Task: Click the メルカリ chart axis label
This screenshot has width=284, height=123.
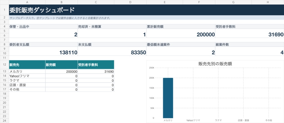Action: pyautogui.click(x=168, y=120)
